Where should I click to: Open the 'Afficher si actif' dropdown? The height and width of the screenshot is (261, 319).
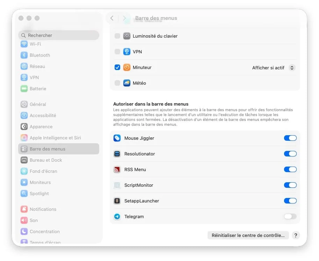pos(274,68)
